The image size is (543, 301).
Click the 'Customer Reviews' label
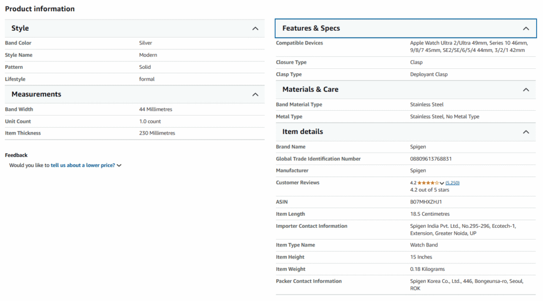(x=297, y=183)
